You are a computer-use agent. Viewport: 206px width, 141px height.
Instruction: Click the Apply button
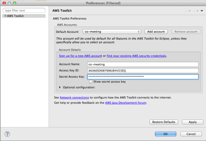pyautogui.click(x=193, y=122)
